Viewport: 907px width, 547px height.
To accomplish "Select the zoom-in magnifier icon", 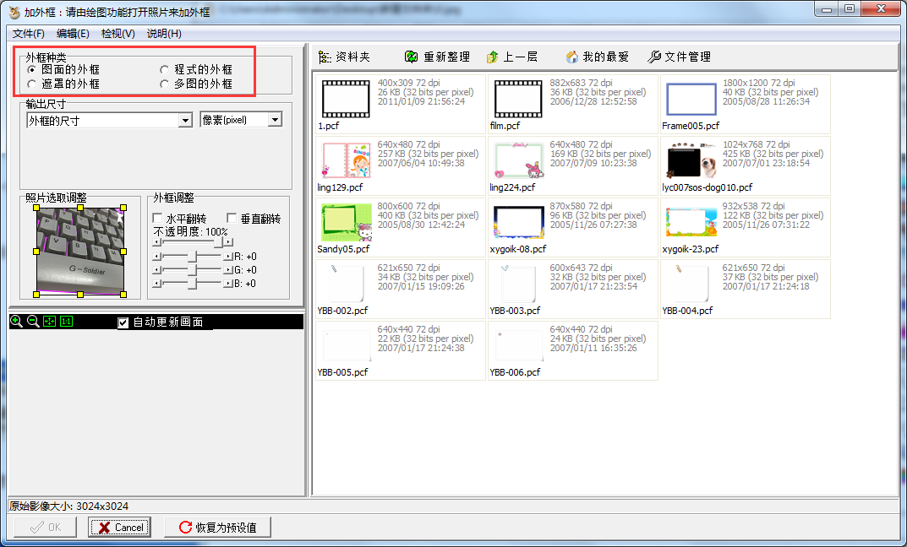I will click(x=15, y=321).
